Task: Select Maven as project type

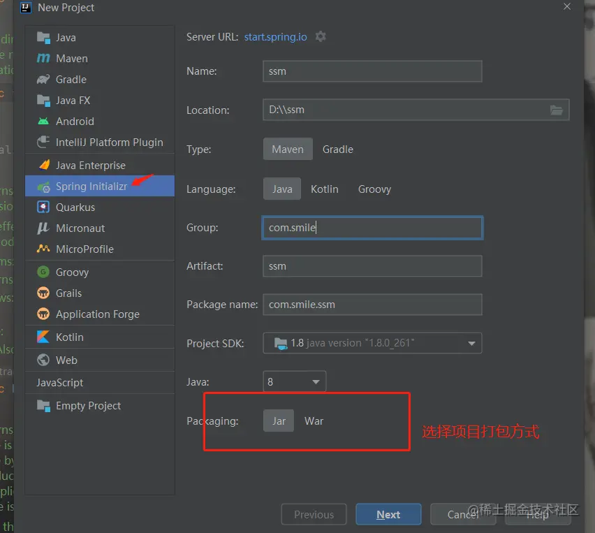Action: [x=288, y=149]
